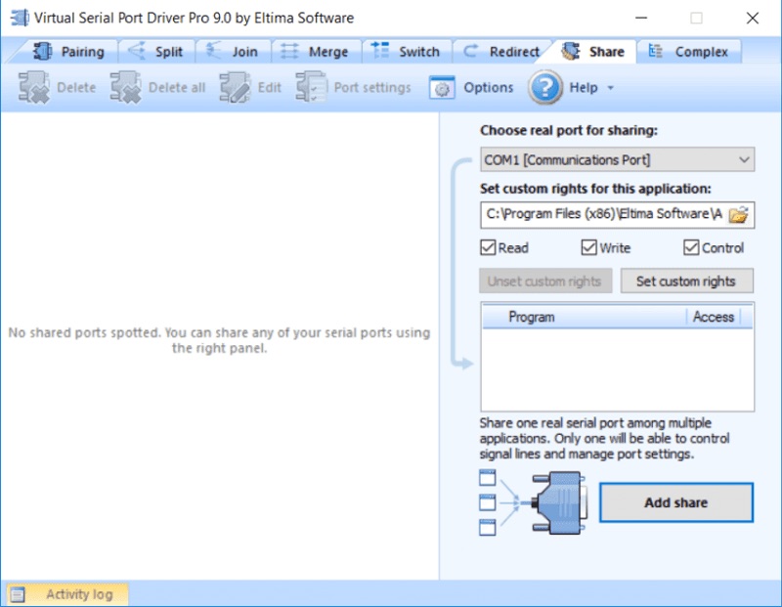The height and width of the screenshot is (607, 782).
Task: Click the Delete all label
Action: [x=177, y=87]
